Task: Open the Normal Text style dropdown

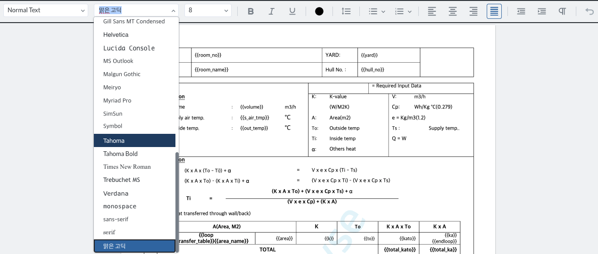Action: [x=46, y=10]
